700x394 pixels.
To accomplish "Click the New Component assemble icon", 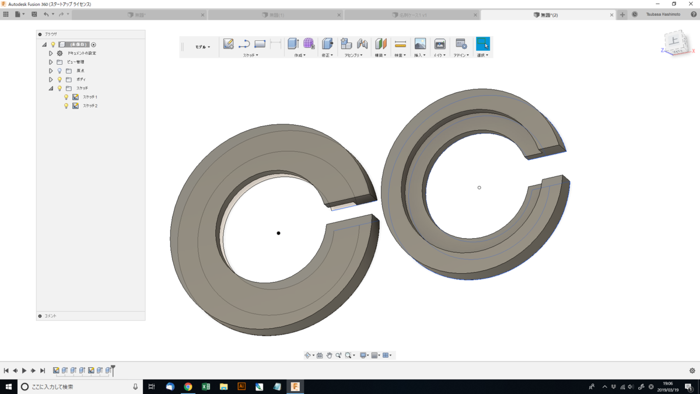I will click(x=346, y=44).
